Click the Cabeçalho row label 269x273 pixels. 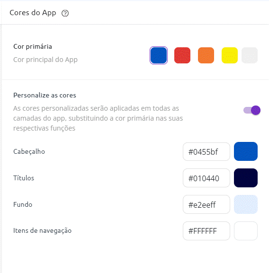click(x=29, y=152)
